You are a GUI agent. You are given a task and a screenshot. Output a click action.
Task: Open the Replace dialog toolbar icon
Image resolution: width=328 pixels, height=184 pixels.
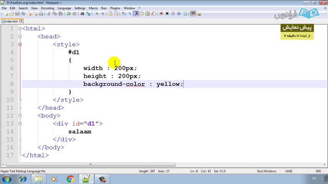coord(88,14)
